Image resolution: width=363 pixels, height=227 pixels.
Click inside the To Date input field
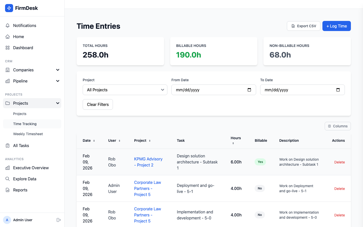tap(290, 90)
